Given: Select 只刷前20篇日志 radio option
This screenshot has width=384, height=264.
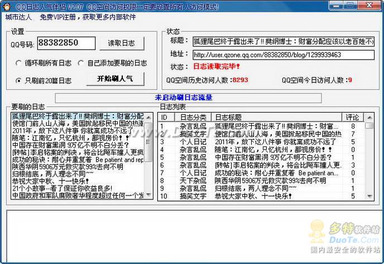Looking at the screenshot, I should click(44, 80).
